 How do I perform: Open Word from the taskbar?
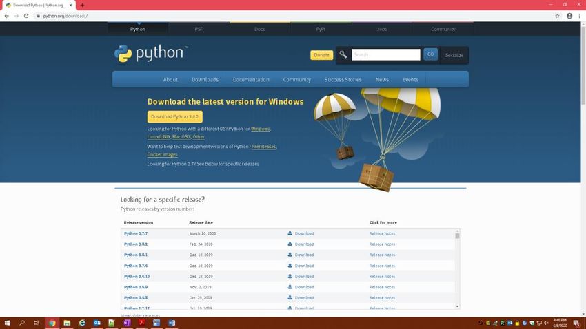coord(172,323)
